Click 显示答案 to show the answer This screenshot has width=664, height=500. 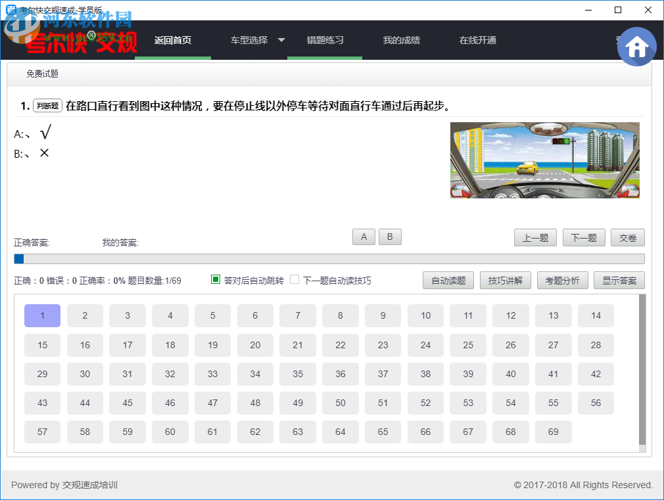(619, 280)
